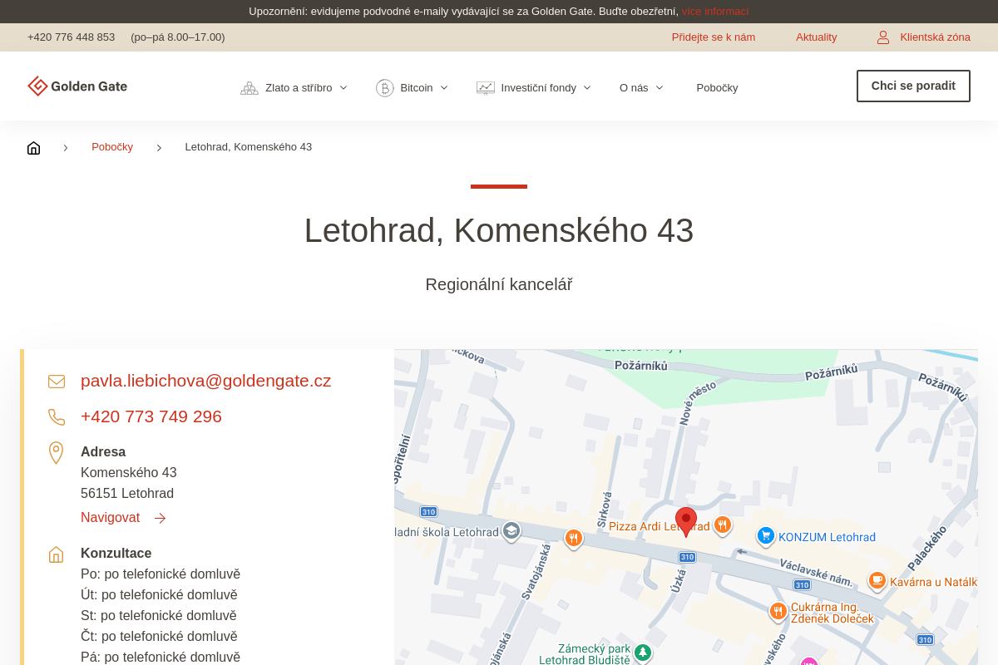Expand the Investiční fondy menu chevron
Viewport: 998px width, 665px height.
tap(587, 88)
